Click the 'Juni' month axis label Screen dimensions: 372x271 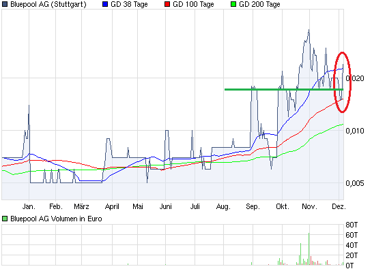(166, 206)
